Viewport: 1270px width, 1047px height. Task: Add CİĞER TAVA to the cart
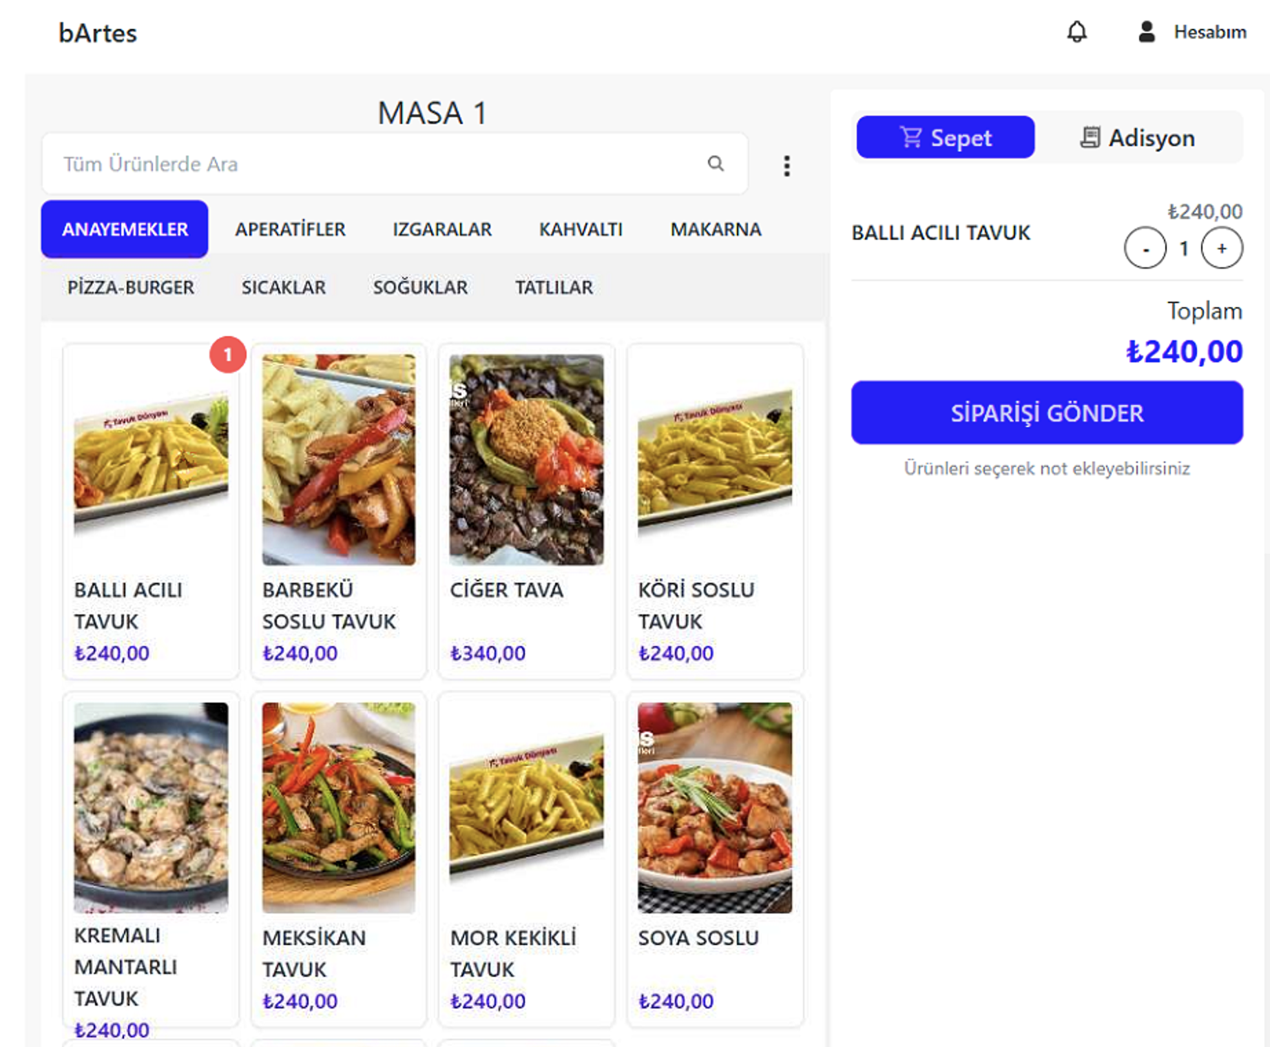526,511
